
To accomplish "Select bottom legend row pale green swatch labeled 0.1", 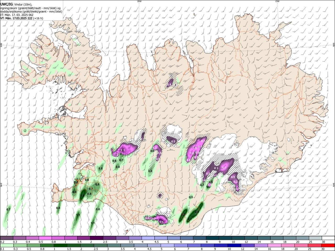I will 7,245.
